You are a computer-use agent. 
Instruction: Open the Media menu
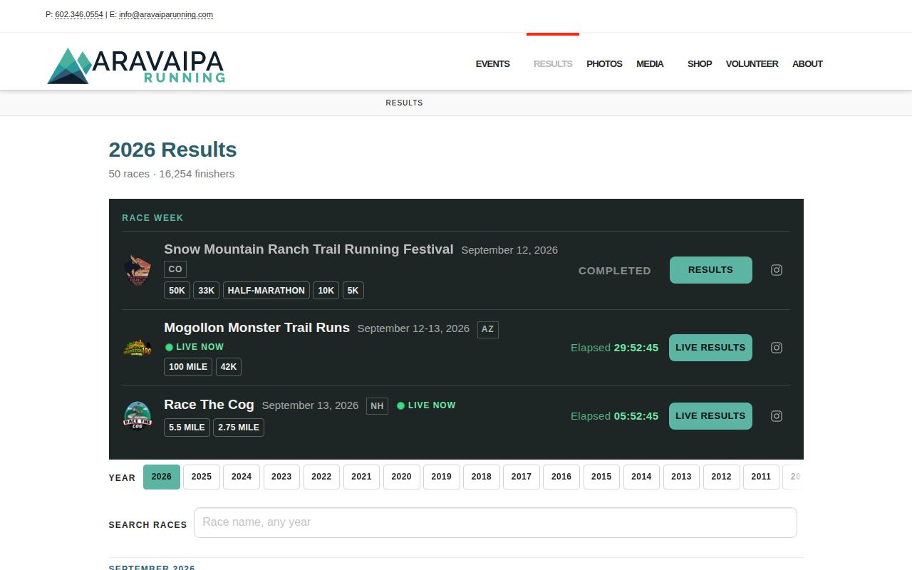pos(650,63)
